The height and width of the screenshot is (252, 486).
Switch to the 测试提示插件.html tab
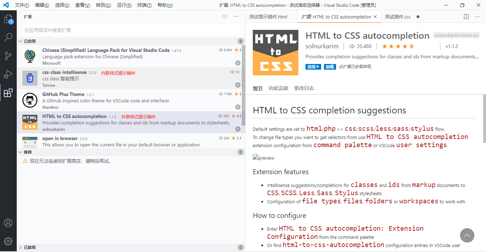[272, 17]
